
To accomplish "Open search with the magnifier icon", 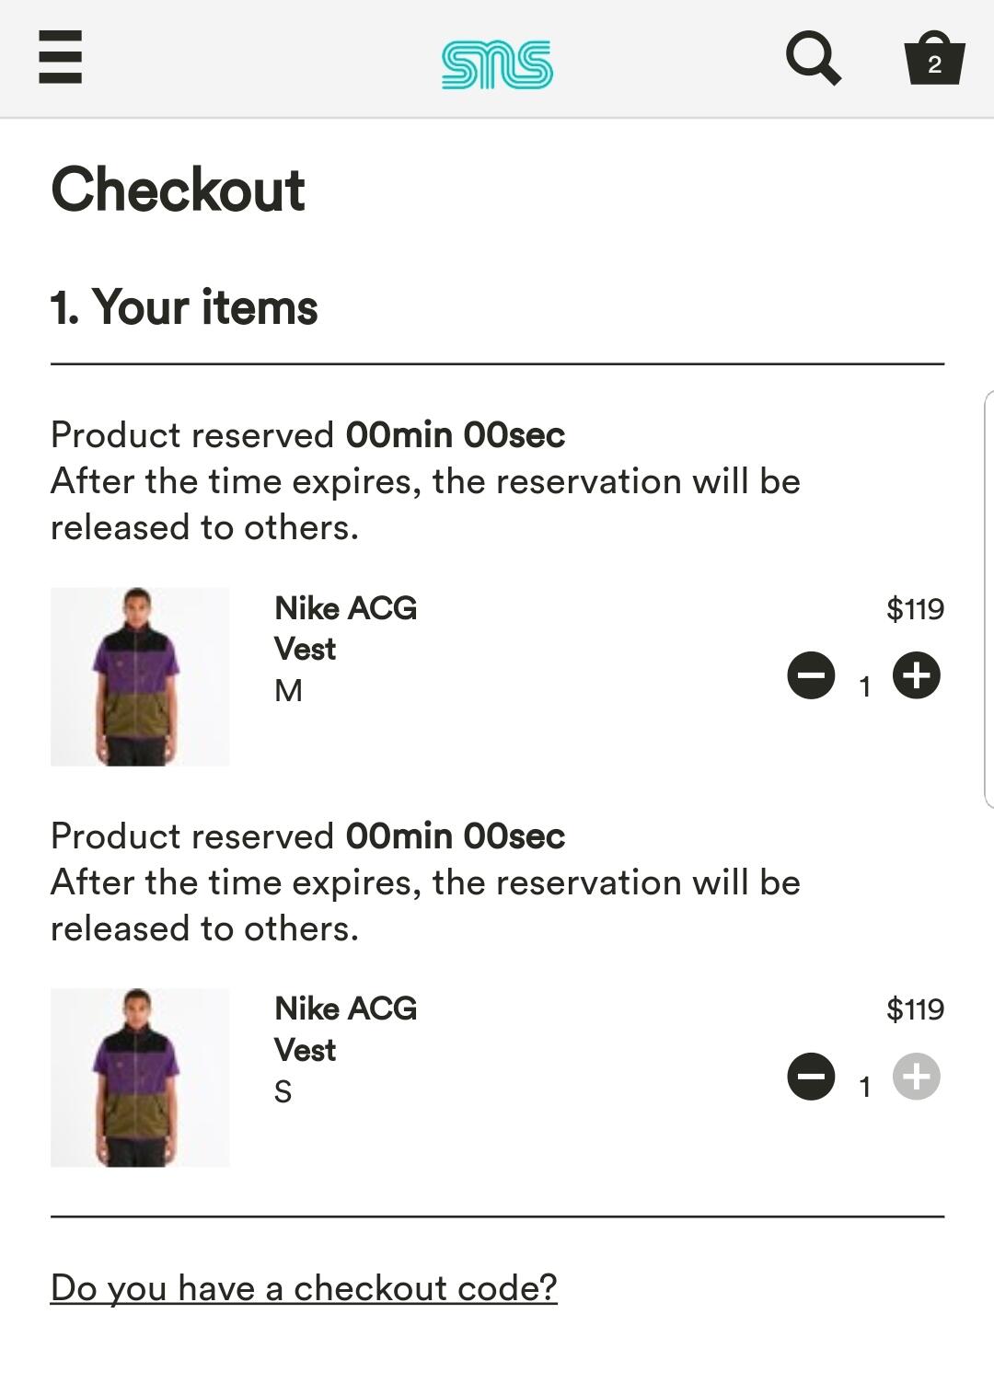I will click(x=814, y=59).
